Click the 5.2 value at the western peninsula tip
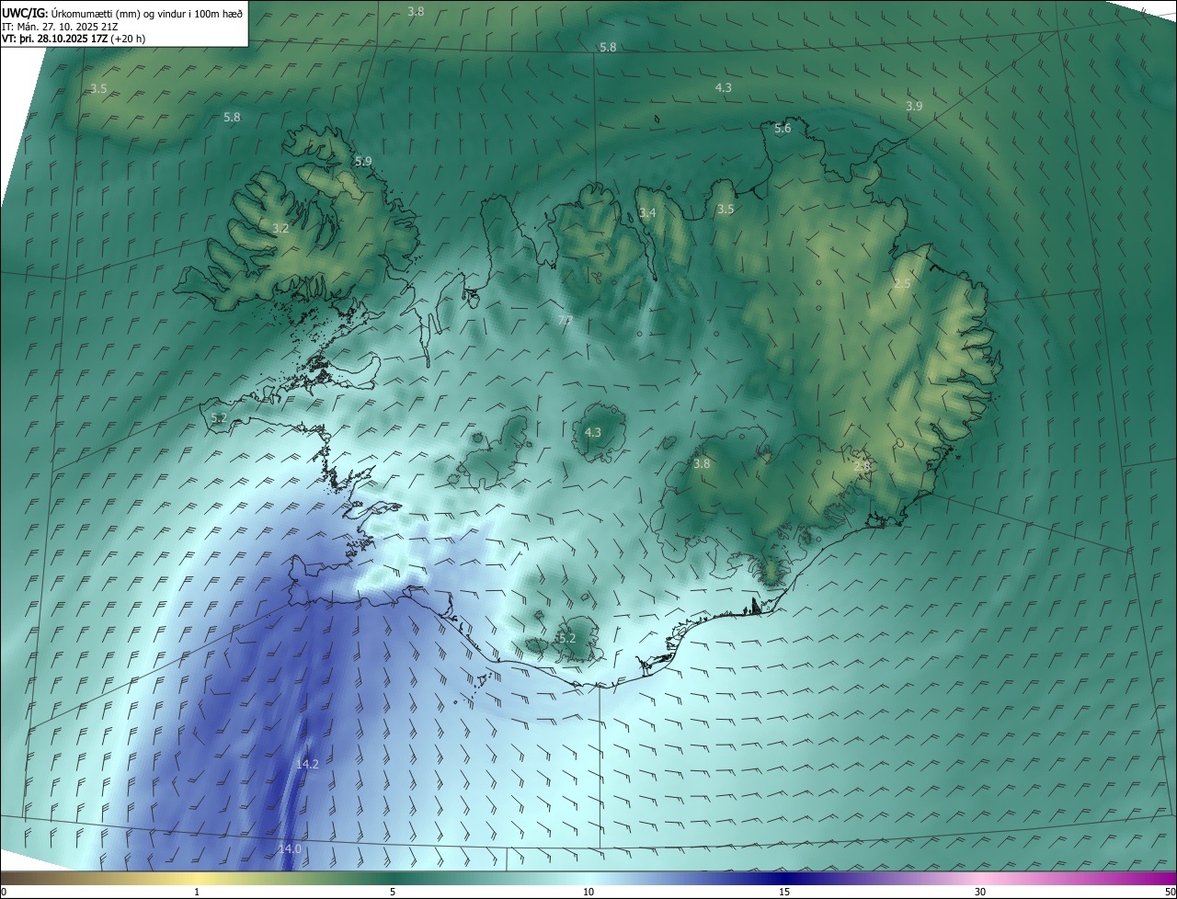The width and height of the screenshot is (1177, 899). pos(219,417)
